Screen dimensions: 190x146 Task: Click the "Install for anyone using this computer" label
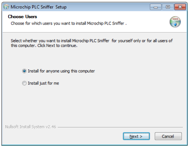click(61, 71)
